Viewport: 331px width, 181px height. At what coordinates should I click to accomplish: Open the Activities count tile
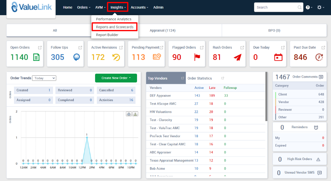116,100
